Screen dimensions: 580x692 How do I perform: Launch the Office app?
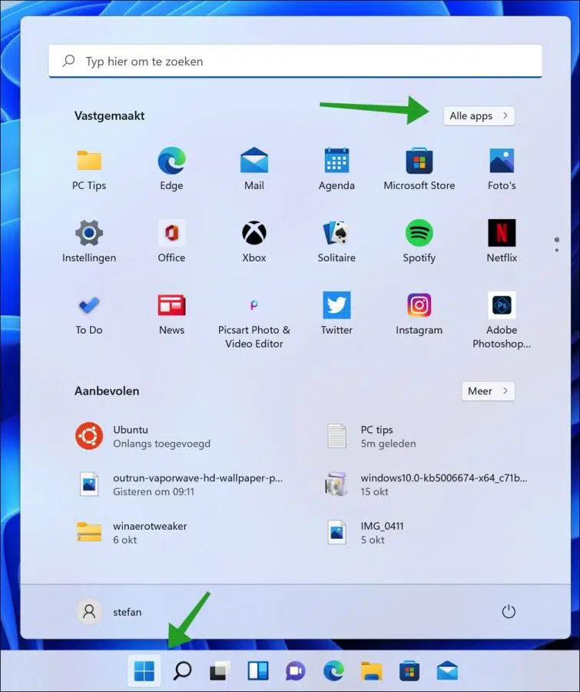[x=171, y=241]
